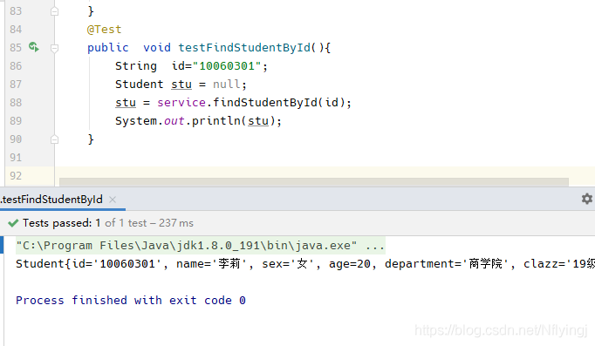Close the testFindStudentById run tab
Image resolution: width=595 pixels, height=346 pixels.
coord(113,200)
